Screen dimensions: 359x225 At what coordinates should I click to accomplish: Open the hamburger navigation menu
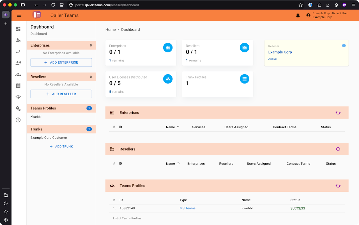[19, 15]
